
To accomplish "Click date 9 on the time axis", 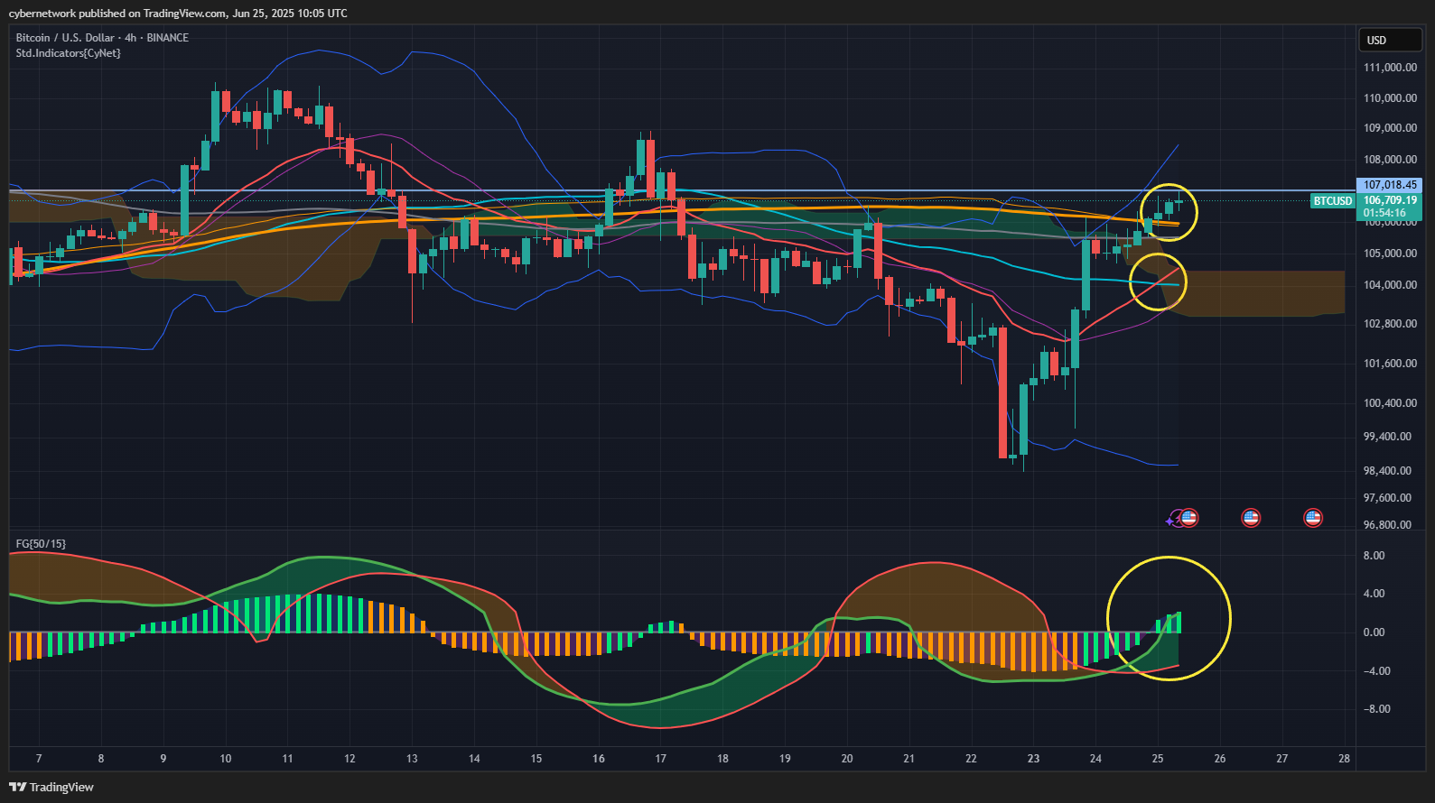I will 163,759.
